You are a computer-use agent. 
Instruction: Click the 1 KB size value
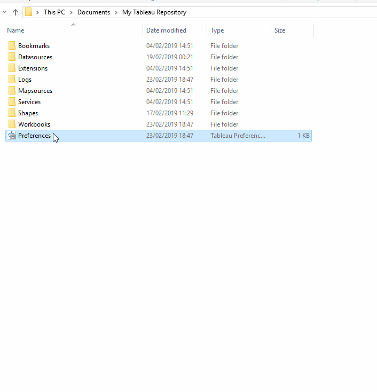coord(303,136)
